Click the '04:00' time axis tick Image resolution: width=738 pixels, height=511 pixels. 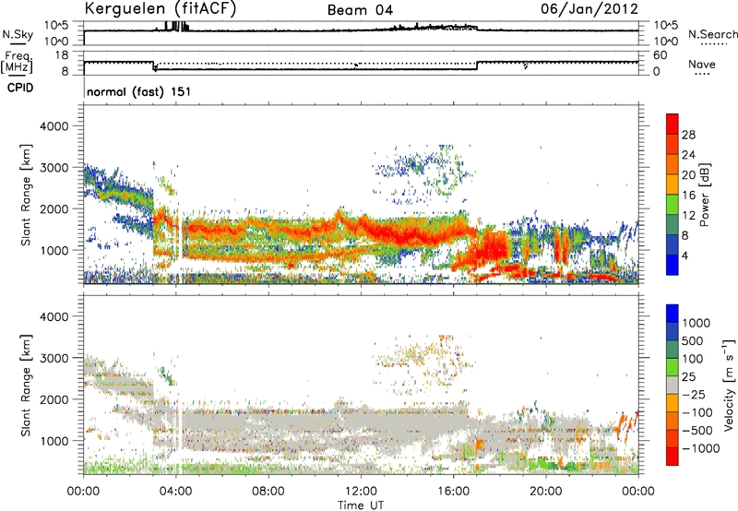click(175, 492)
